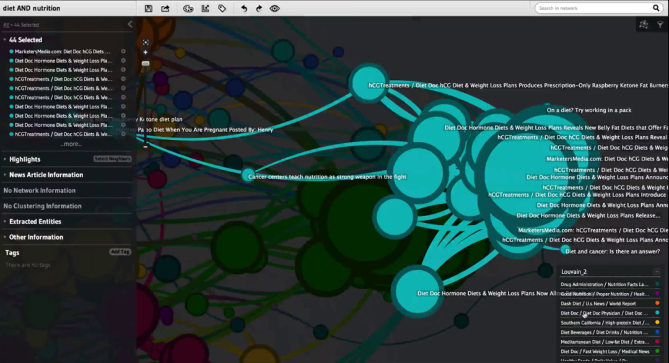Remove MarketersMedia.com item from selection
Screen dimensions: 669x363
click(123, 51)
